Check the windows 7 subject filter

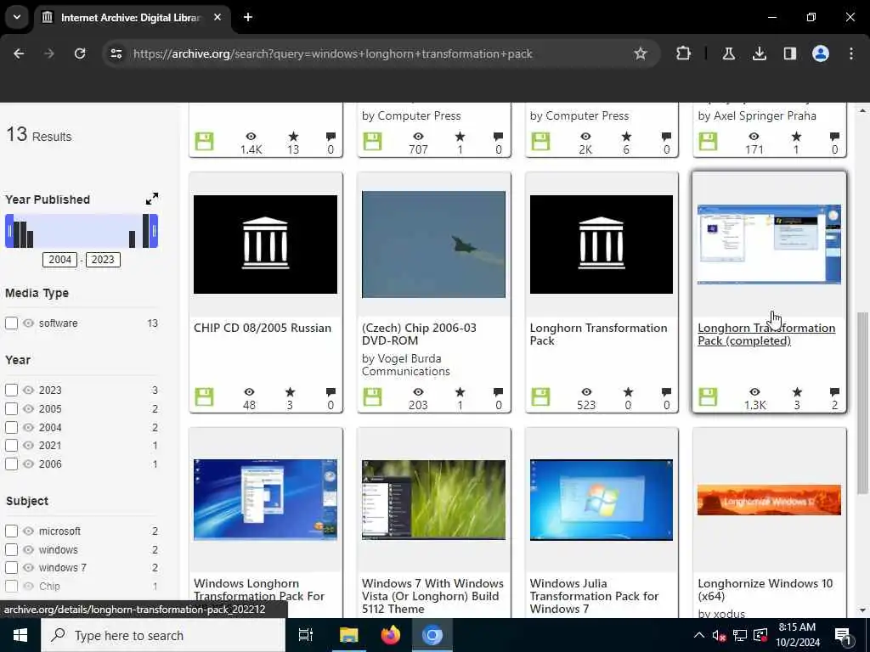pyautogui.click(x=11, y=568)
